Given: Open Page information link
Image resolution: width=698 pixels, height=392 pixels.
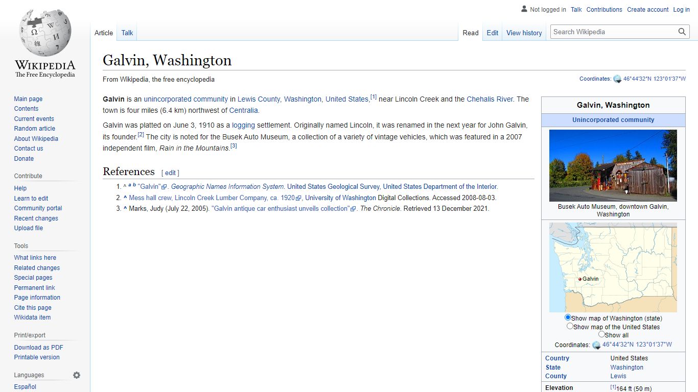Looking at the screenshot, I should tap(37, 298).
